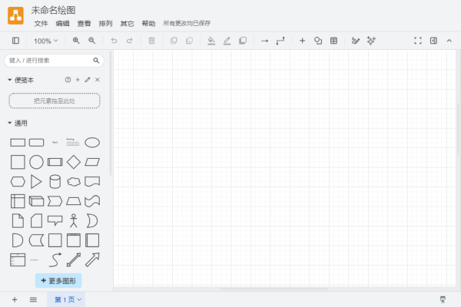Select the parallelogram shape
This screenshot has height=307, width=461.
pyautogui.click(x=92, y=162)
